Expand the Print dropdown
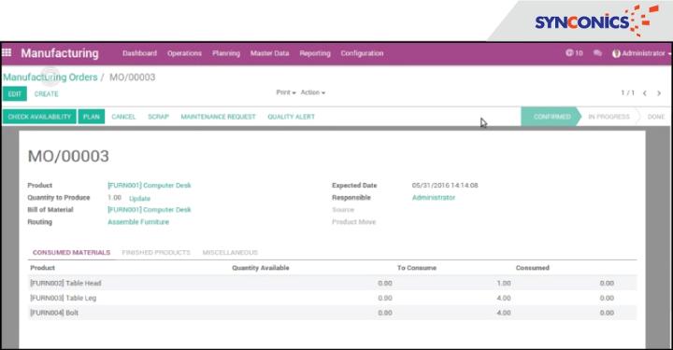The image size is (673, 350). pos(286,92)
